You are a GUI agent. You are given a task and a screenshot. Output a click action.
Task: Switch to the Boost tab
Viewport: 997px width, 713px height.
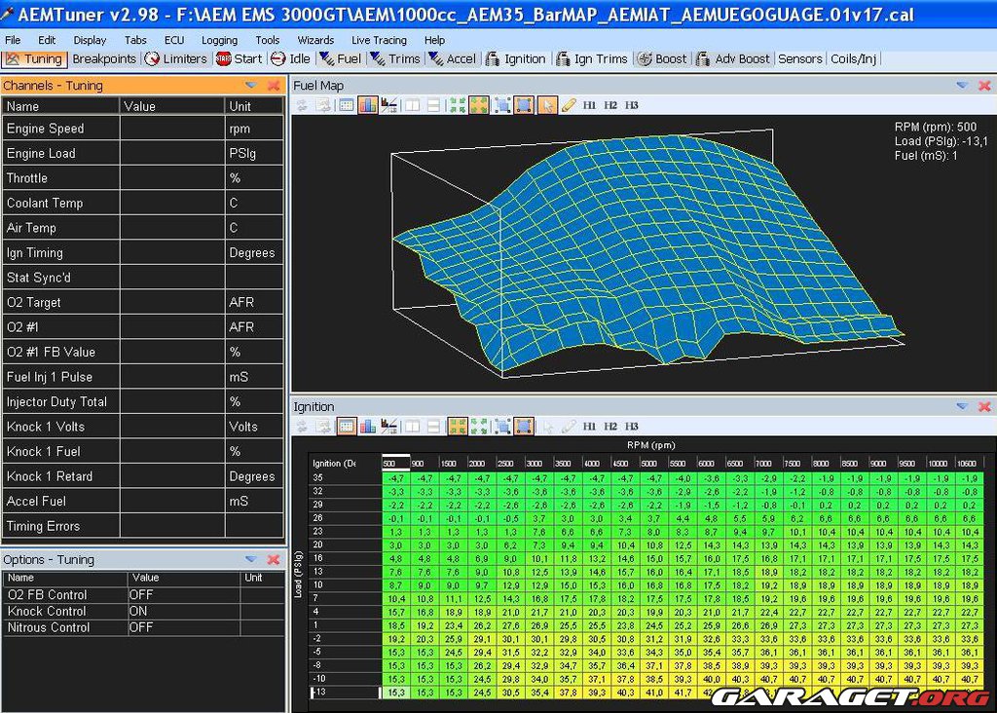click(662, 59)
